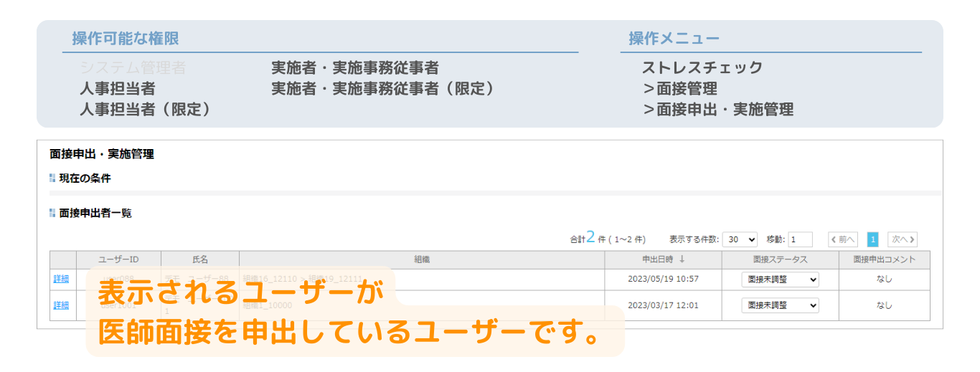Open 詳細 link for the second applicant
Image resolution: width=980 pixels, height=372 pixels.
[x=61, y=305]
